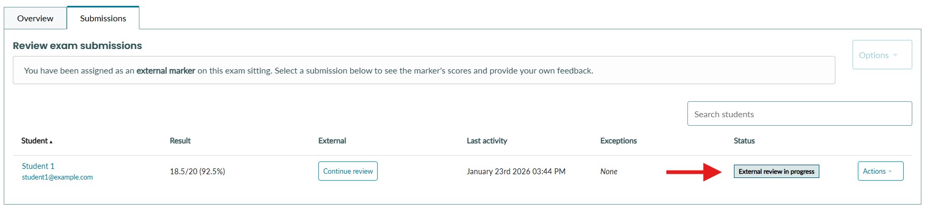This screenshot has width=931, height=219.
Task: Click the External column header
Action: (x=332, y=141)
